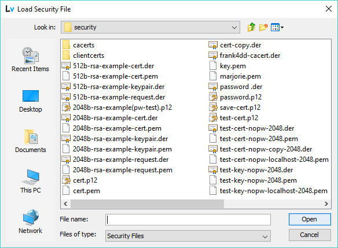Image resolution: width=338 pixels, height=248 pixels.
Task: Select cert-copy.der certificate icon
Action: tap(213, 45)
